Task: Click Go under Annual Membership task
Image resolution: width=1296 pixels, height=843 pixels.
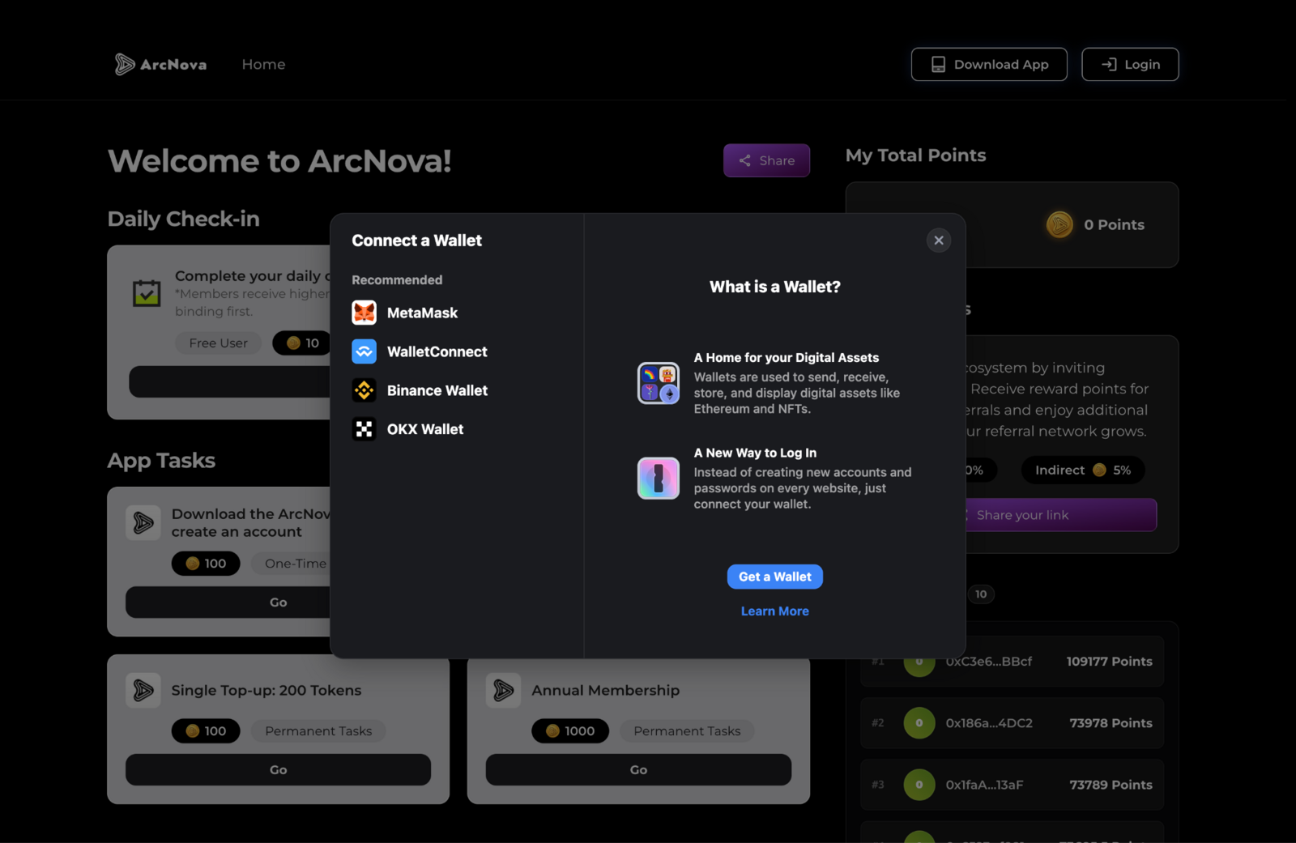Action: click(x=638, y=769)
